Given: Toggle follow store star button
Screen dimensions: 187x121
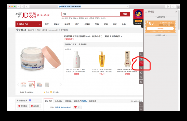Looking at the screenshot, I should click(x=35, y=106).
